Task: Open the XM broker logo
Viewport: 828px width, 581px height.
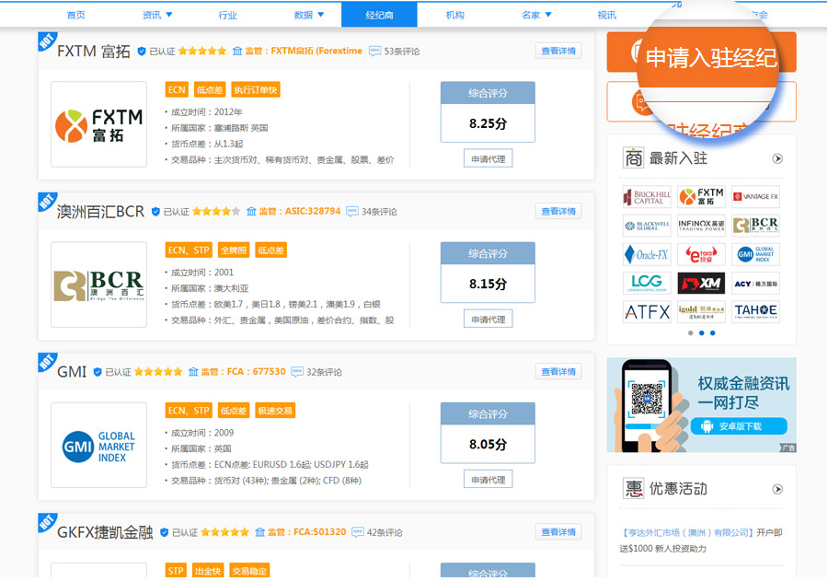Action: point(701,283)
